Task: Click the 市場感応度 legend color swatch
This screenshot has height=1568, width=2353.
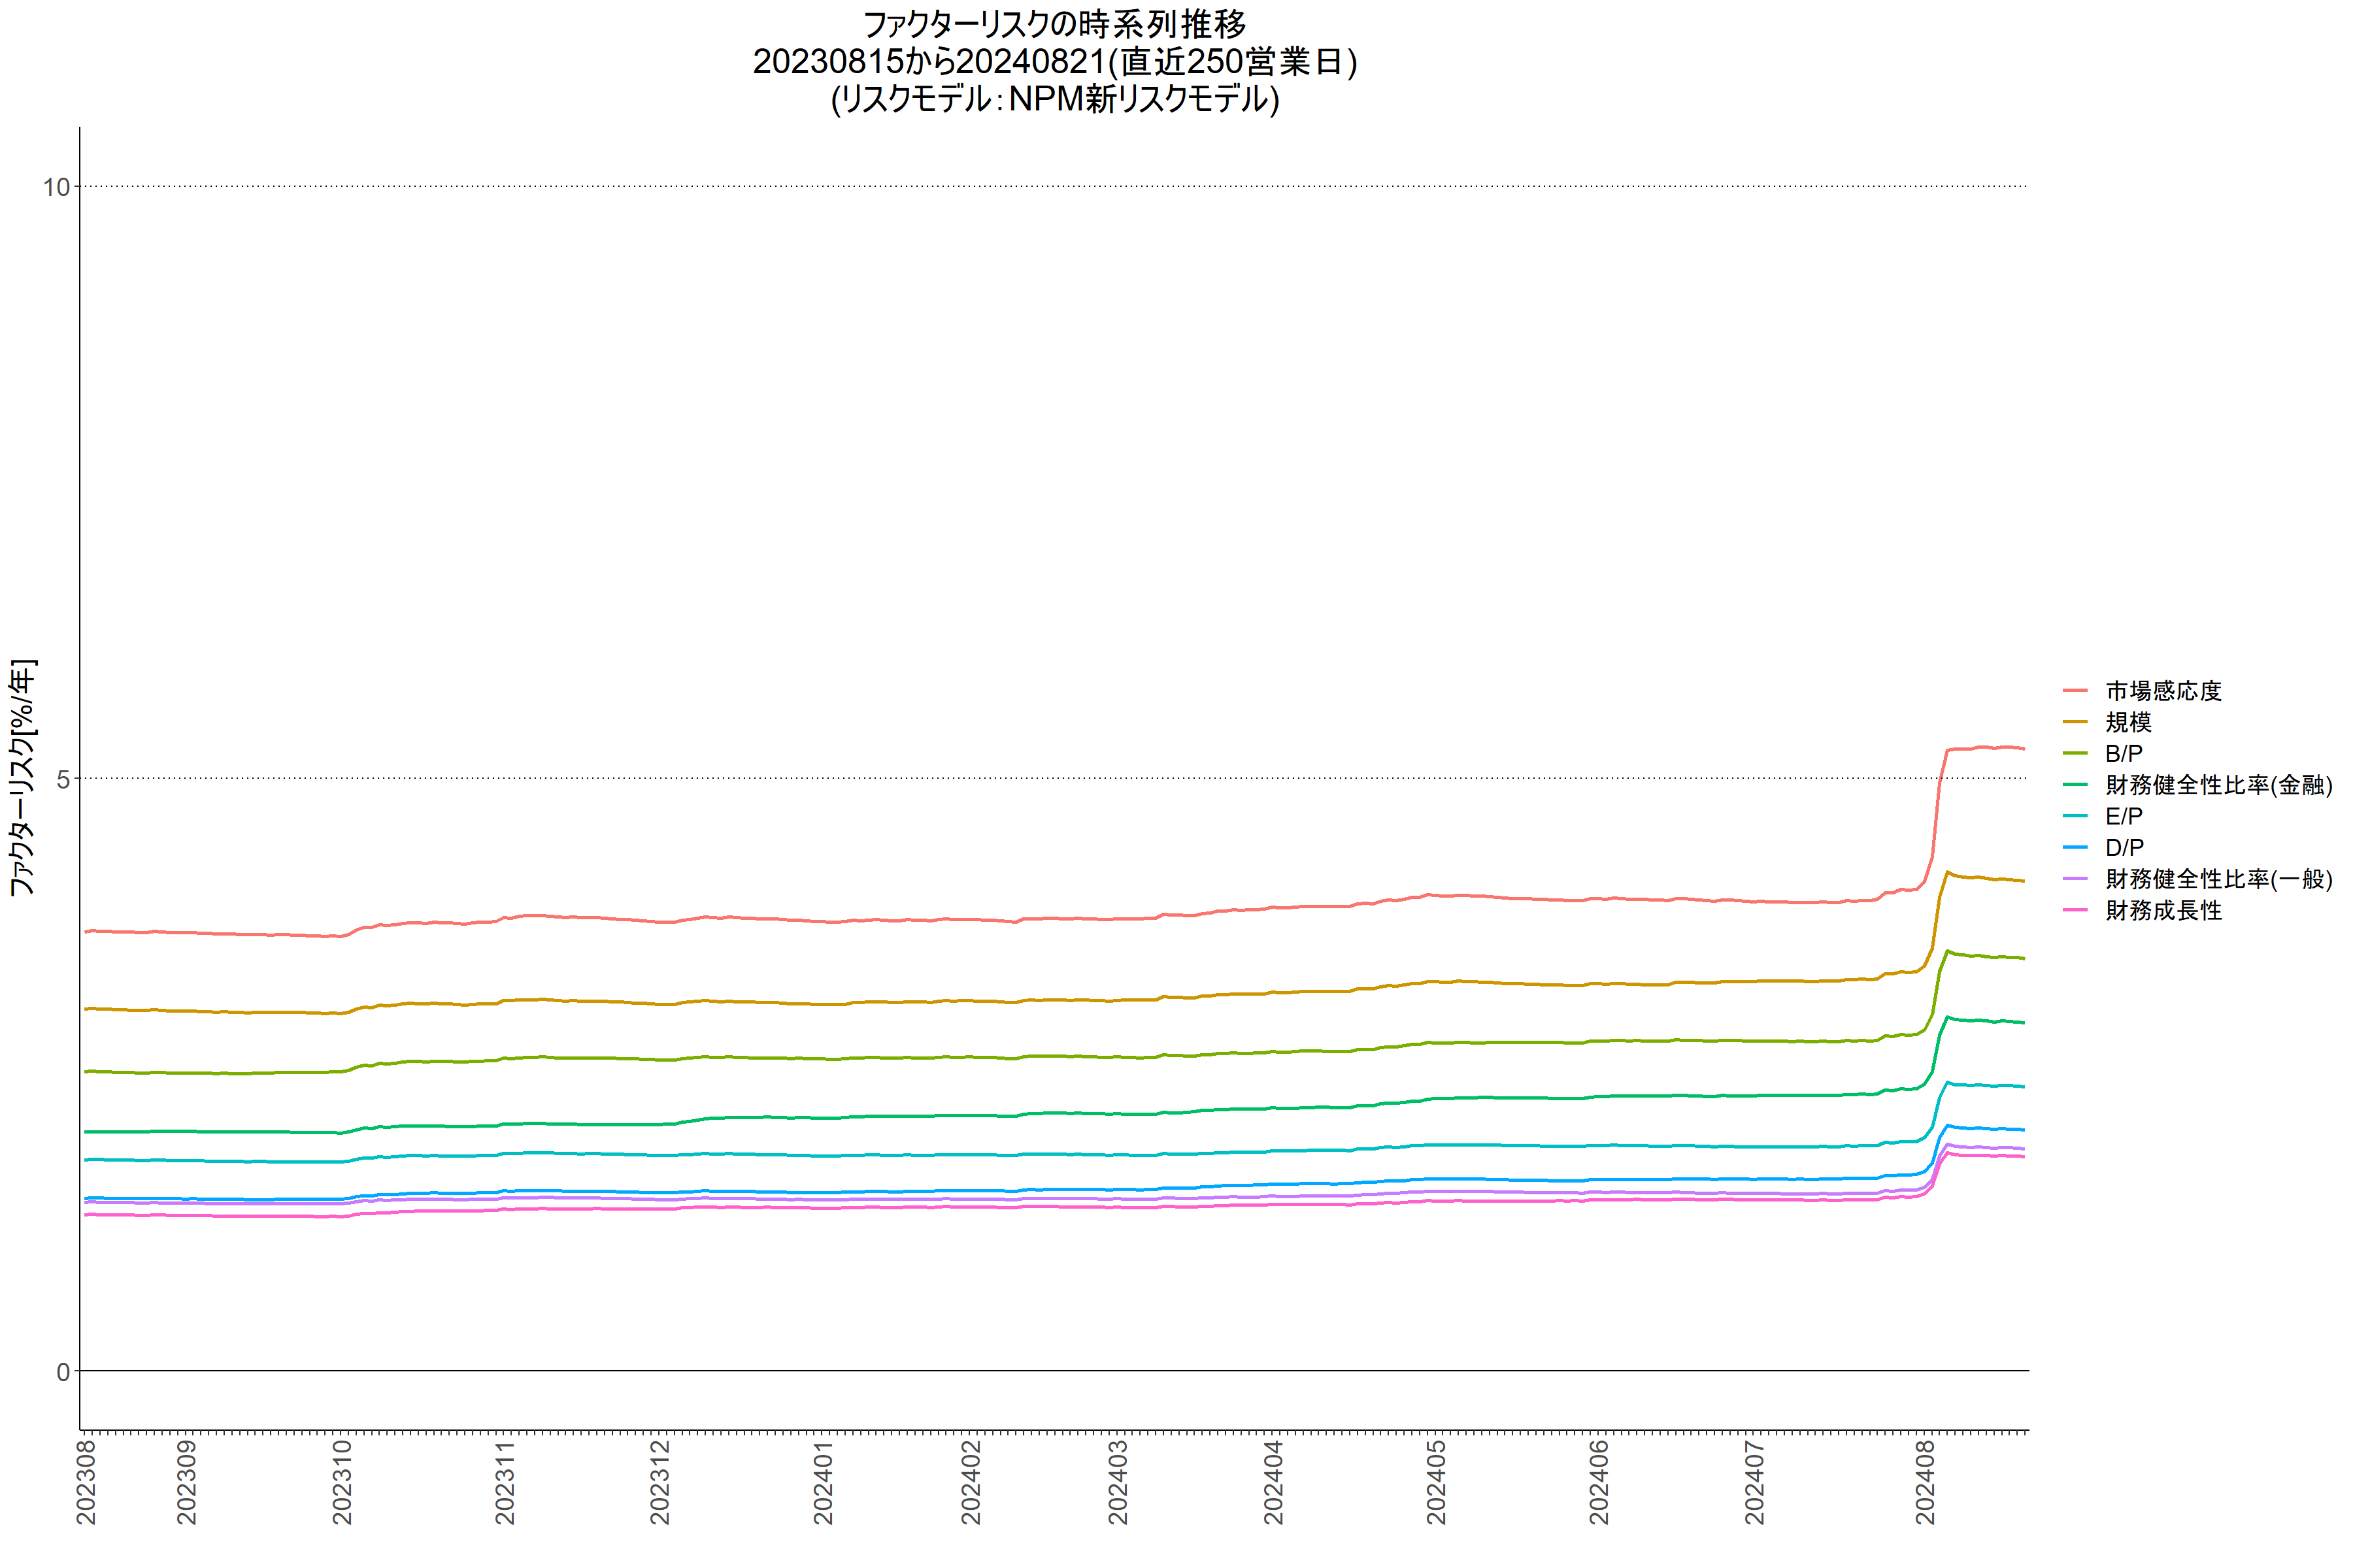Action: pos(2075,691)
